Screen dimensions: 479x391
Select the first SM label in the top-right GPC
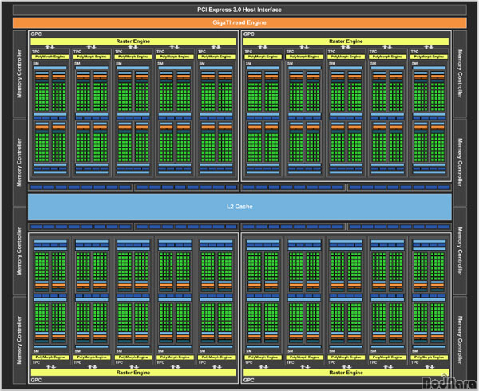click(x=248, y=65)
